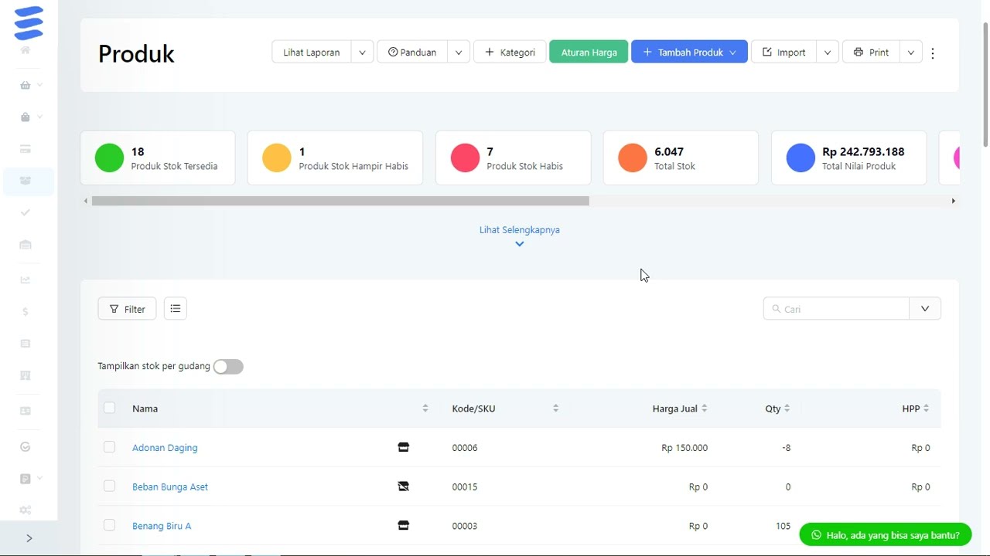Sort by the Nama column arrows

(x=425, y=409)
